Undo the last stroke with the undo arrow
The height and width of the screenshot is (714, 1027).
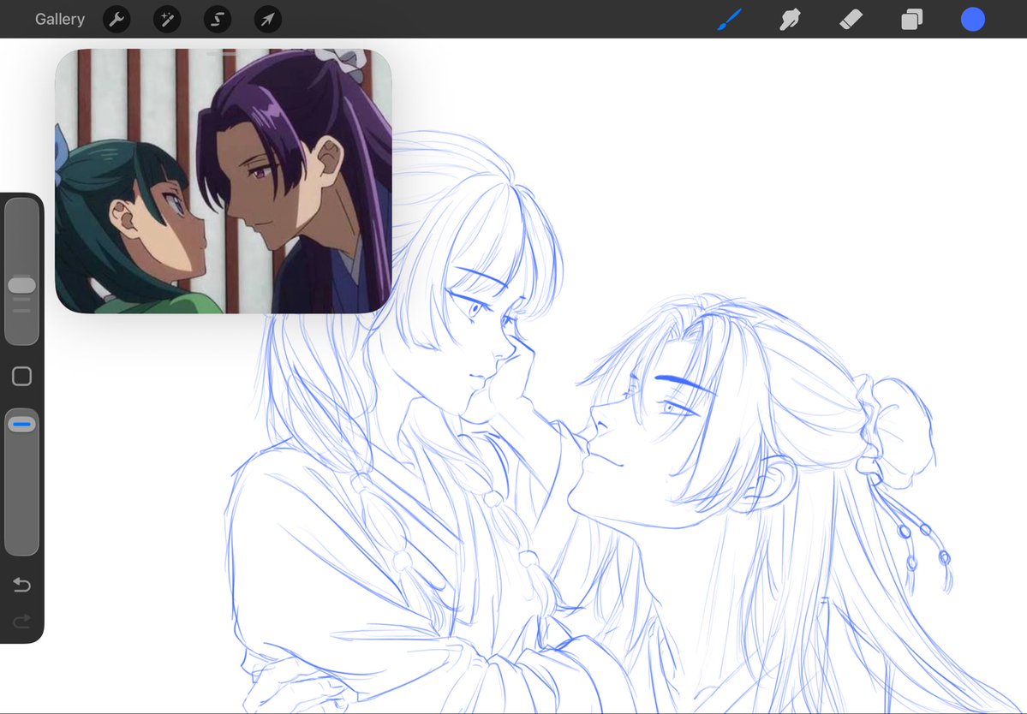21,585
